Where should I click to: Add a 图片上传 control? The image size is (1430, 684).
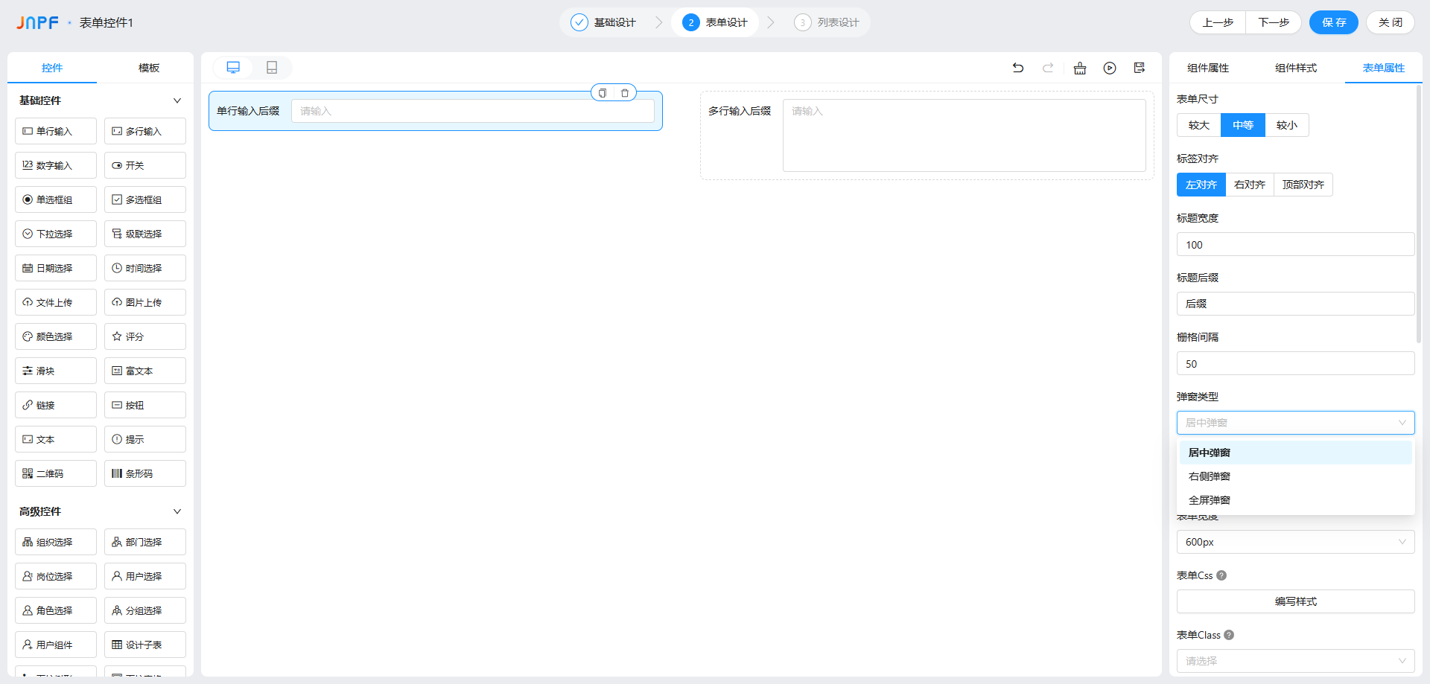point(145,302)
